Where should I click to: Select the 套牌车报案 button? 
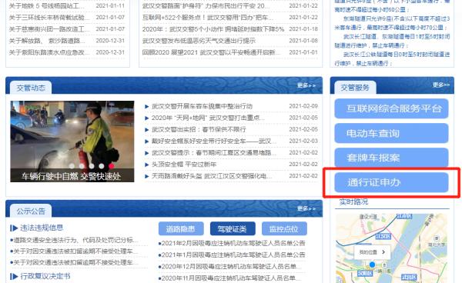click(391, 158)
